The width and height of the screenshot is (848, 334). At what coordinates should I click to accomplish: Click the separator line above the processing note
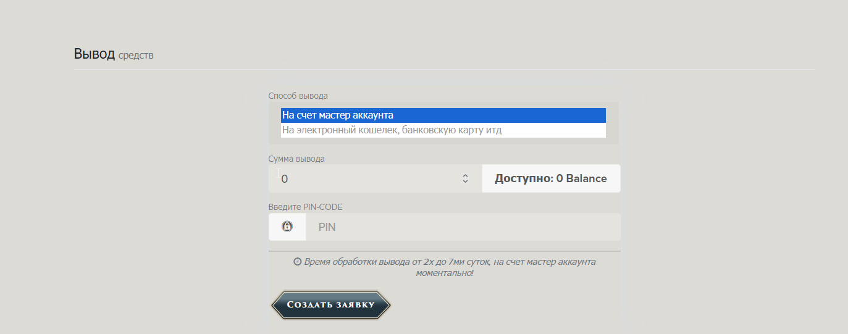point(445,251)
